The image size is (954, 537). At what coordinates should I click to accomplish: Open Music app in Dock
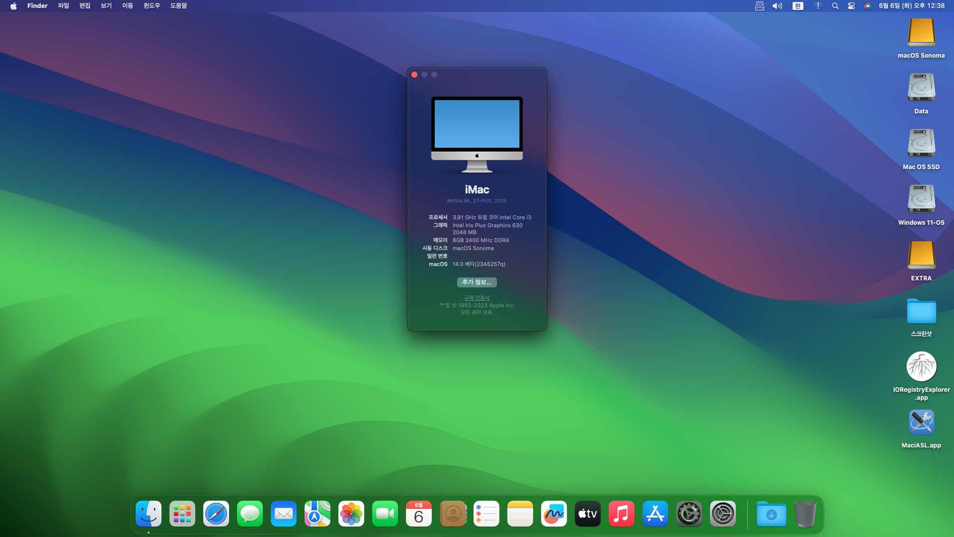click(x=622, y=514)
